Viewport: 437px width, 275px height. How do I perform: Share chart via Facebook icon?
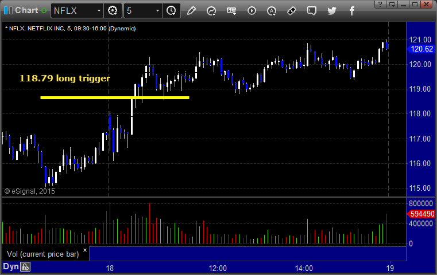click(x=352, y=11)
